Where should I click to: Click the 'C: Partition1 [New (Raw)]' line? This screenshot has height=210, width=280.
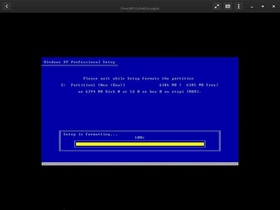[93, 85]
